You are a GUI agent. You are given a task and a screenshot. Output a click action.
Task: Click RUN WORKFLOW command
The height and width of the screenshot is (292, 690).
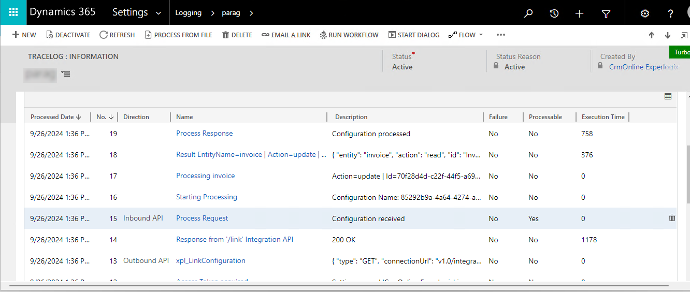click(x=349, y=35)
